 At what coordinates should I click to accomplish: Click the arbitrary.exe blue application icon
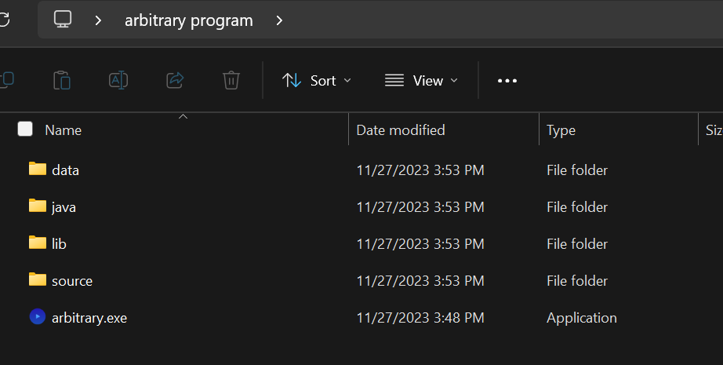38,316
